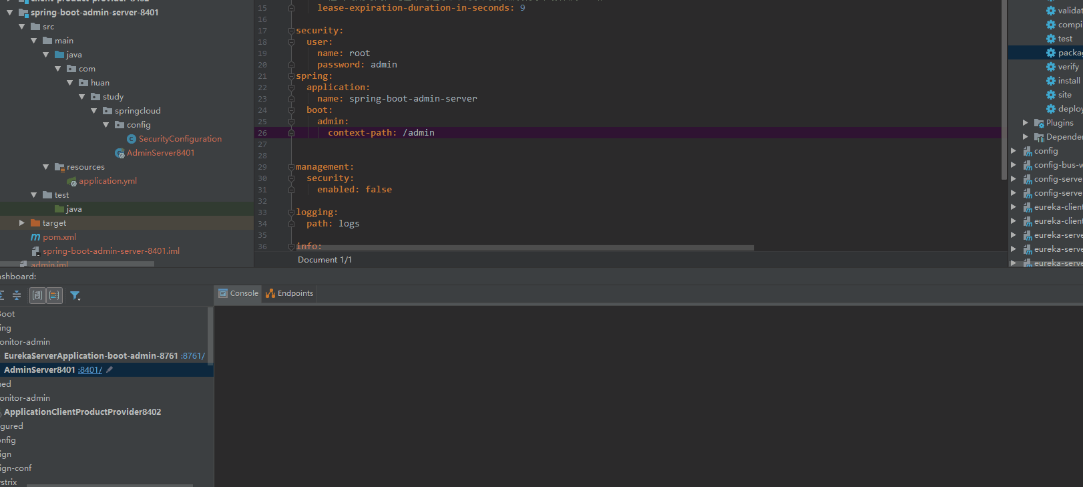This screenshot has height=487, width=1083.
Task: Click the Run Dashboard tree vertical scrollbar
Action: tap(210, 336)
